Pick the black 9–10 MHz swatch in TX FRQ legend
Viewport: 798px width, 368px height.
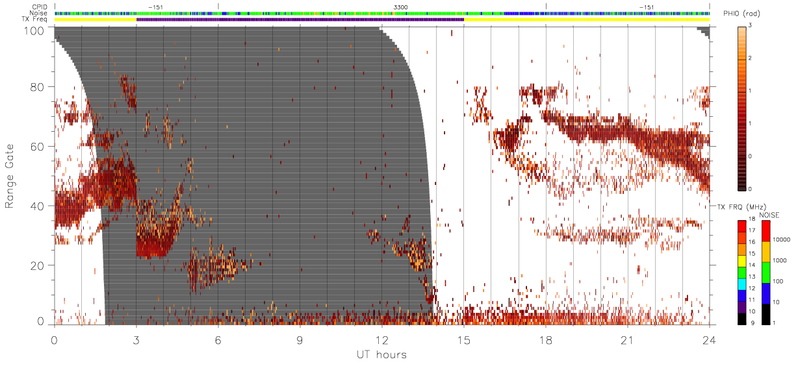tap(743, 317)
